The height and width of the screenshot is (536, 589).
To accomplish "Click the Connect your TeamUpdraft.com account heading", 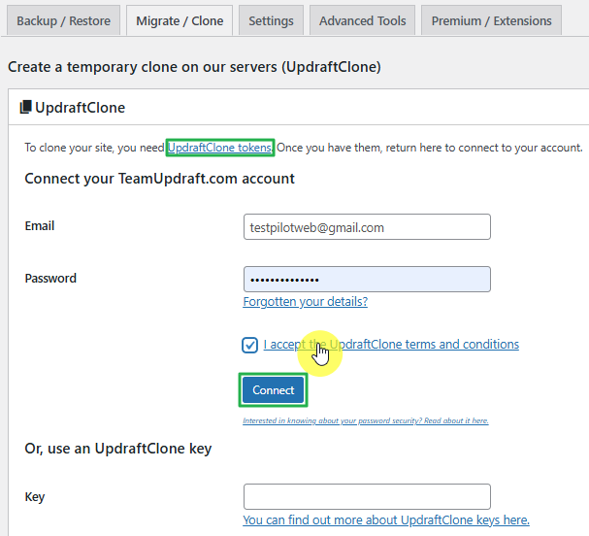I will (x=159, y=179).
